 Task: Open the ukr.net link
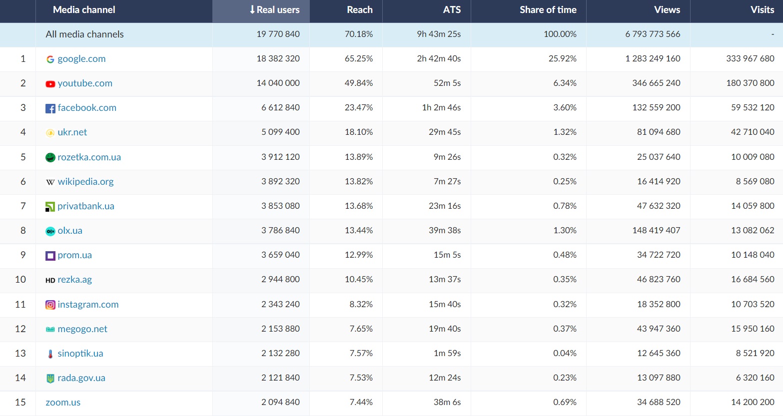[x=72, y=132]
